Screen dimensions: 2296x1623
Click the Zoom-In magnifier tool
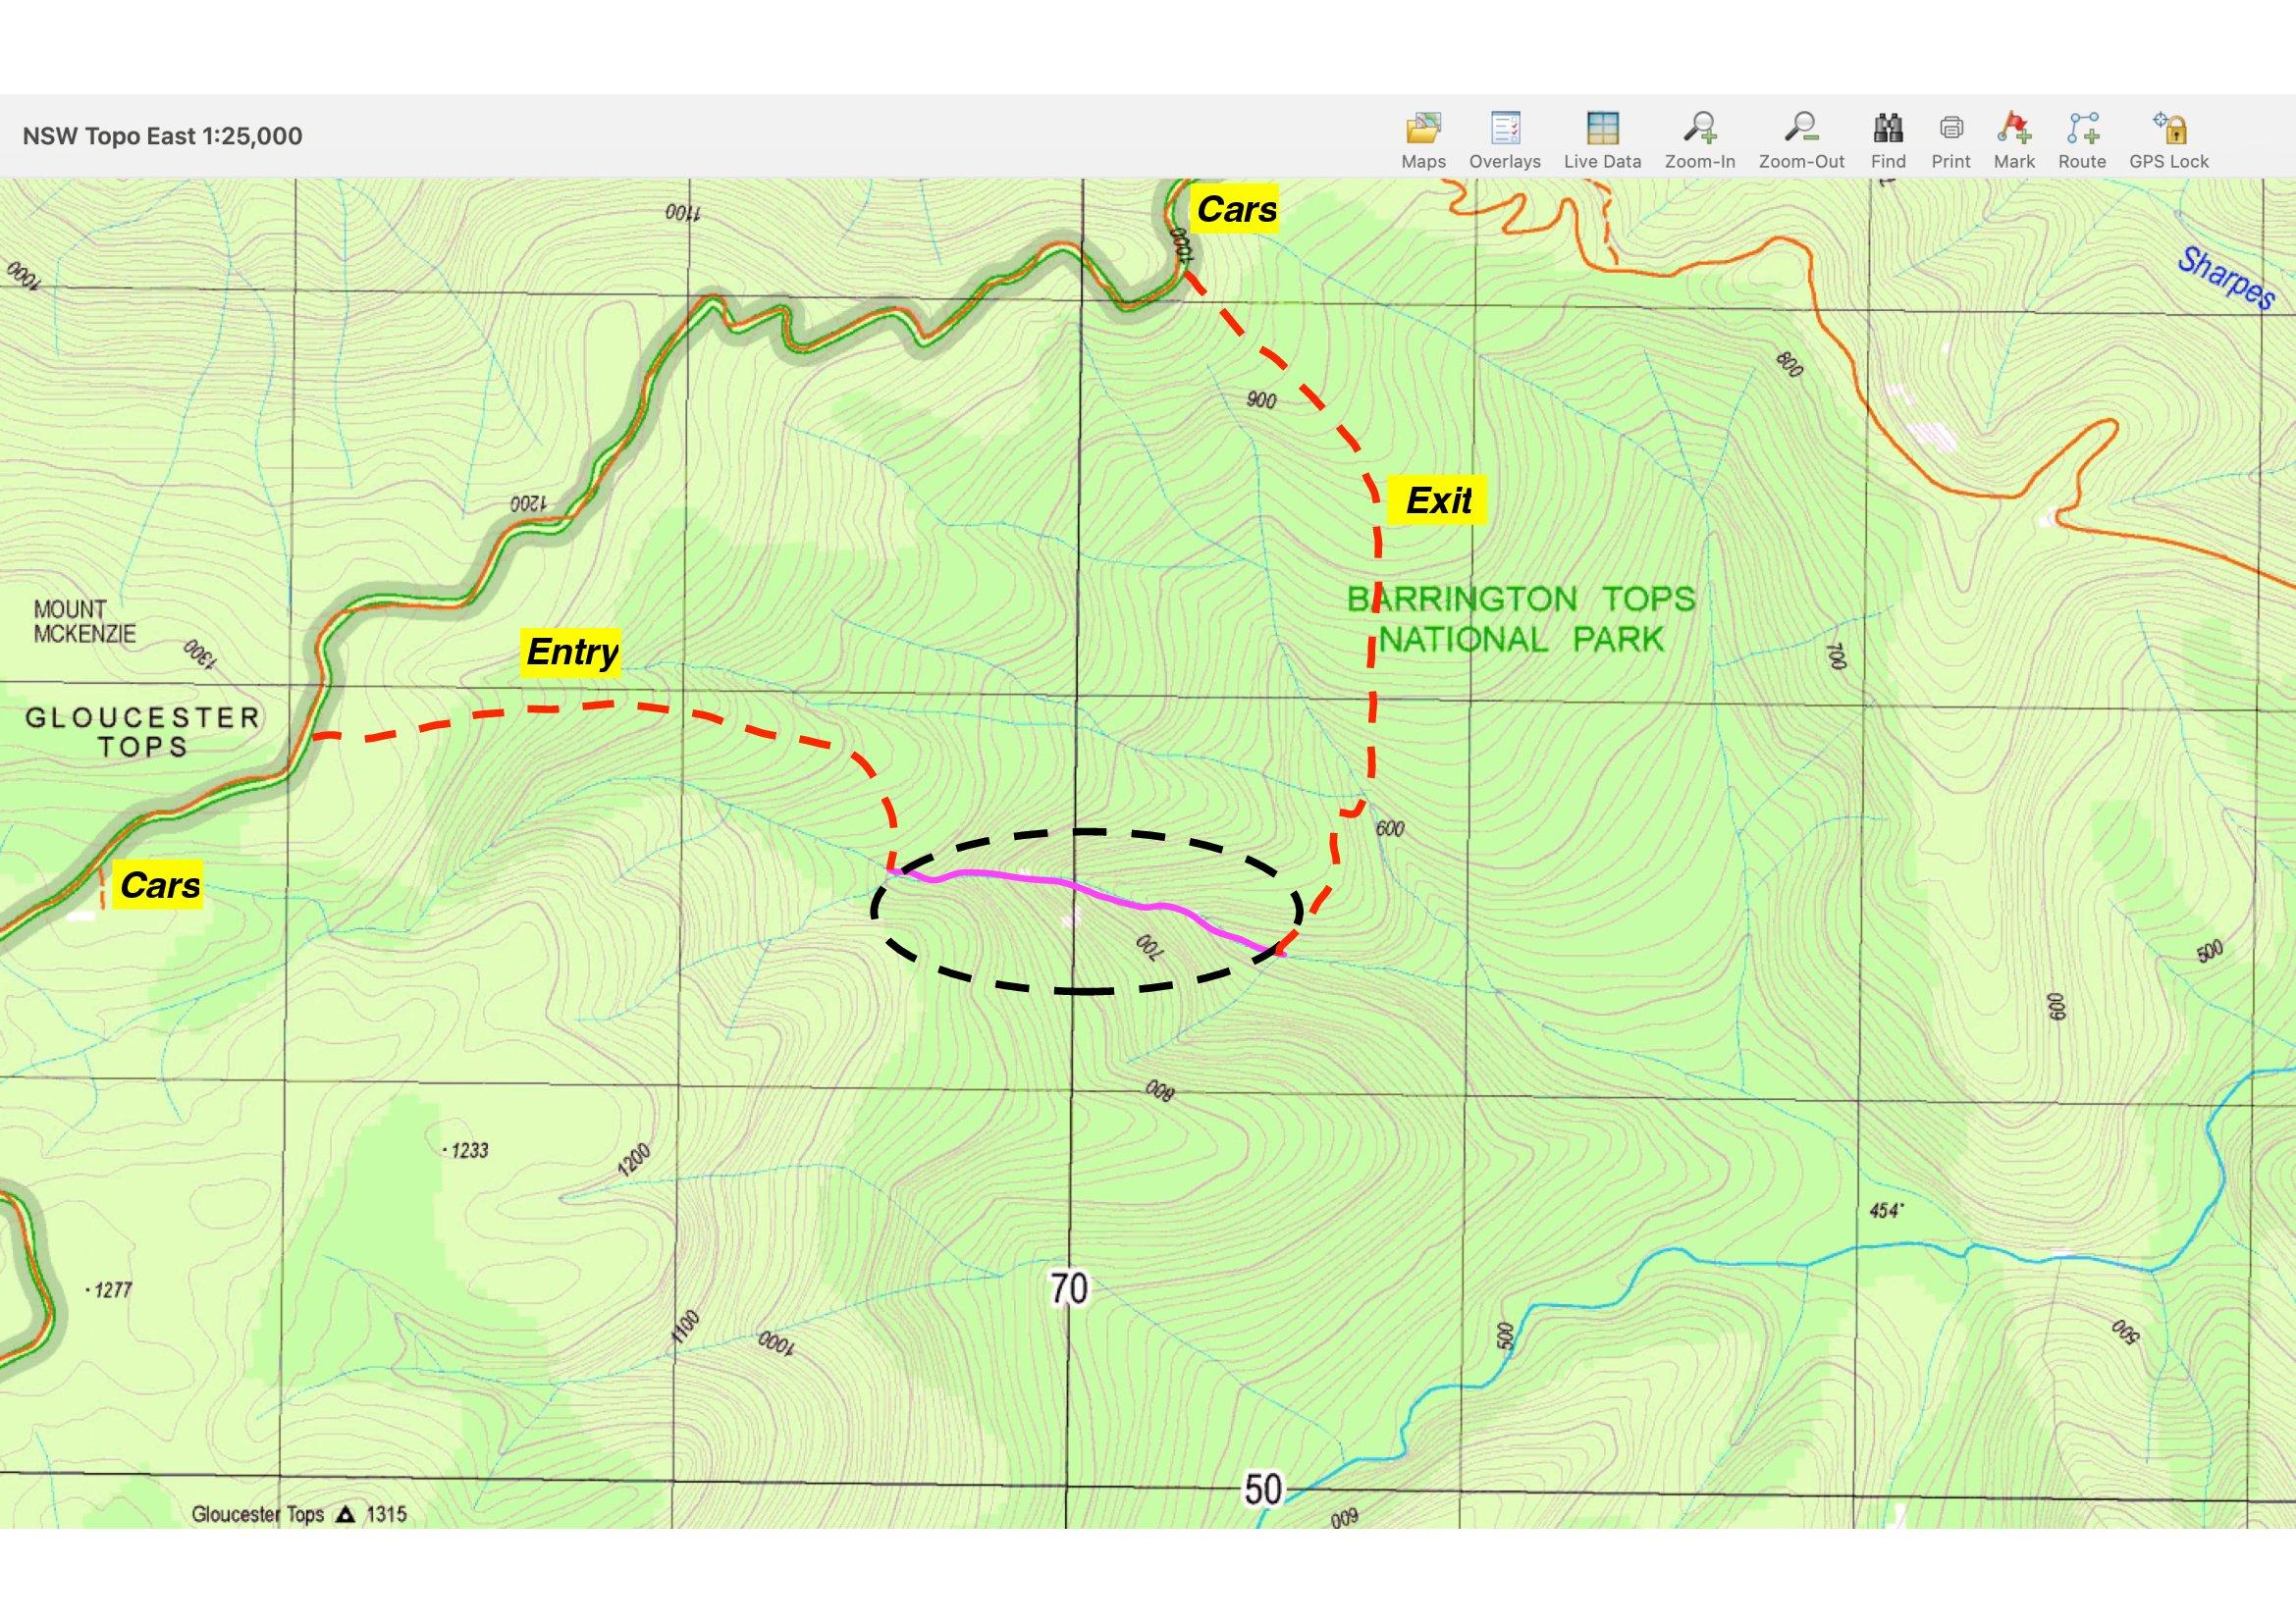click(x=1699, y=128)
